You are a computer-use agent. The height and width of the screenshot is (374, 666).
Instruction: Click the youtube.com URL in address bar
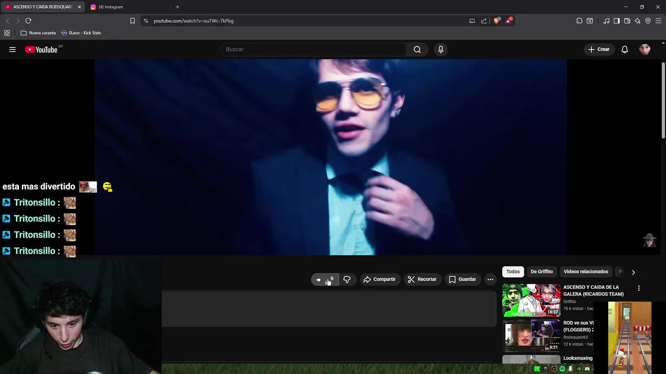coord(194,21)
